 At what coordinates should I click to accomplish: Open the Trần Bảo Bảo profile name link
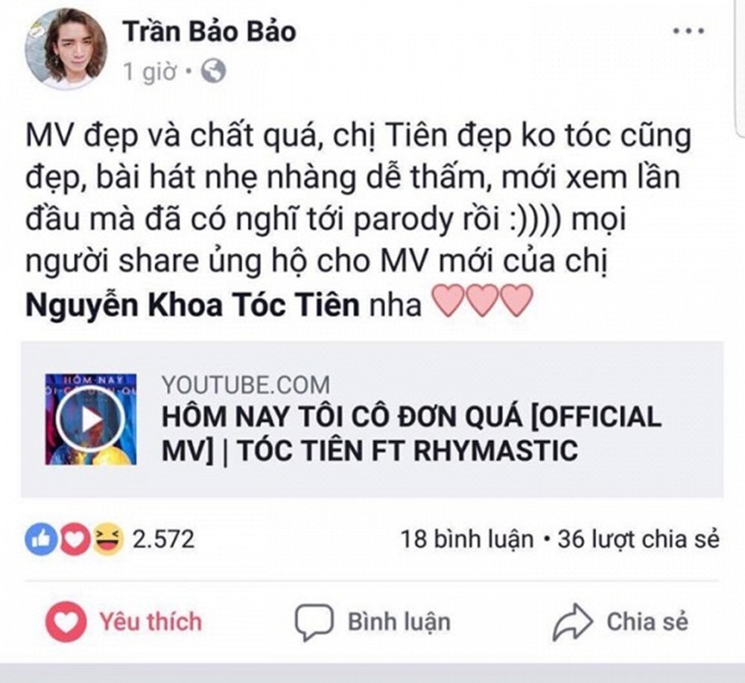pyautogui.click(x=209, y=31)
